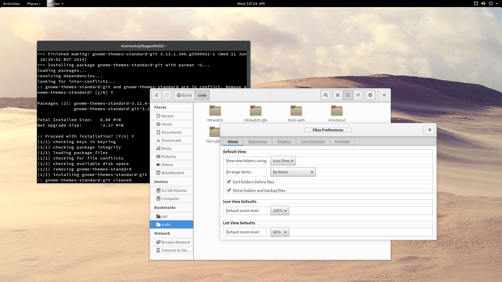Open the Arrange items By Name dropdown
Screen dimensions: 502x282
(293, 172)
